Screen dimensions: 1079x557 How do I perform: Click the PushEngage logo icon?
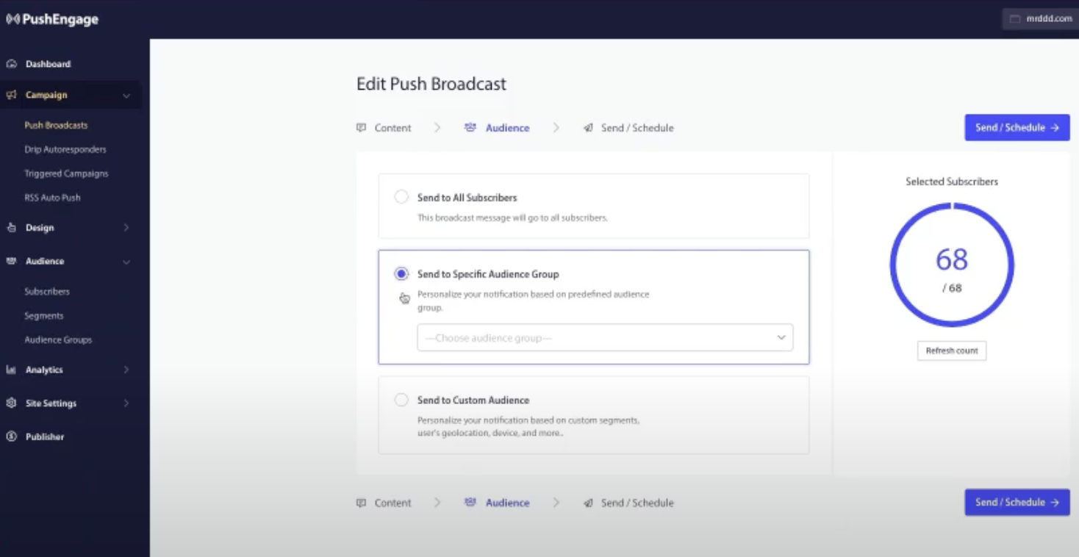coord(14,19)
